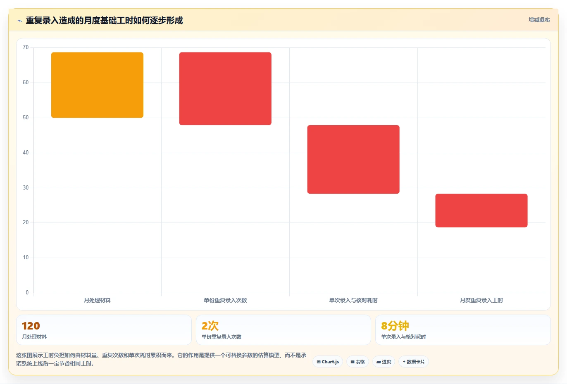Click the Chart.js tag chip
This screenshot has width=567, height=384.
pyautogui.click(x=328, y=362)
